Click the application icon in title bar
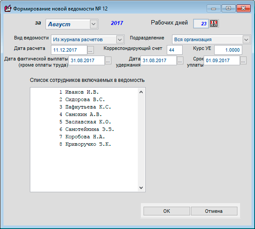The image size is (255, 229). click(x=7, y=8)
